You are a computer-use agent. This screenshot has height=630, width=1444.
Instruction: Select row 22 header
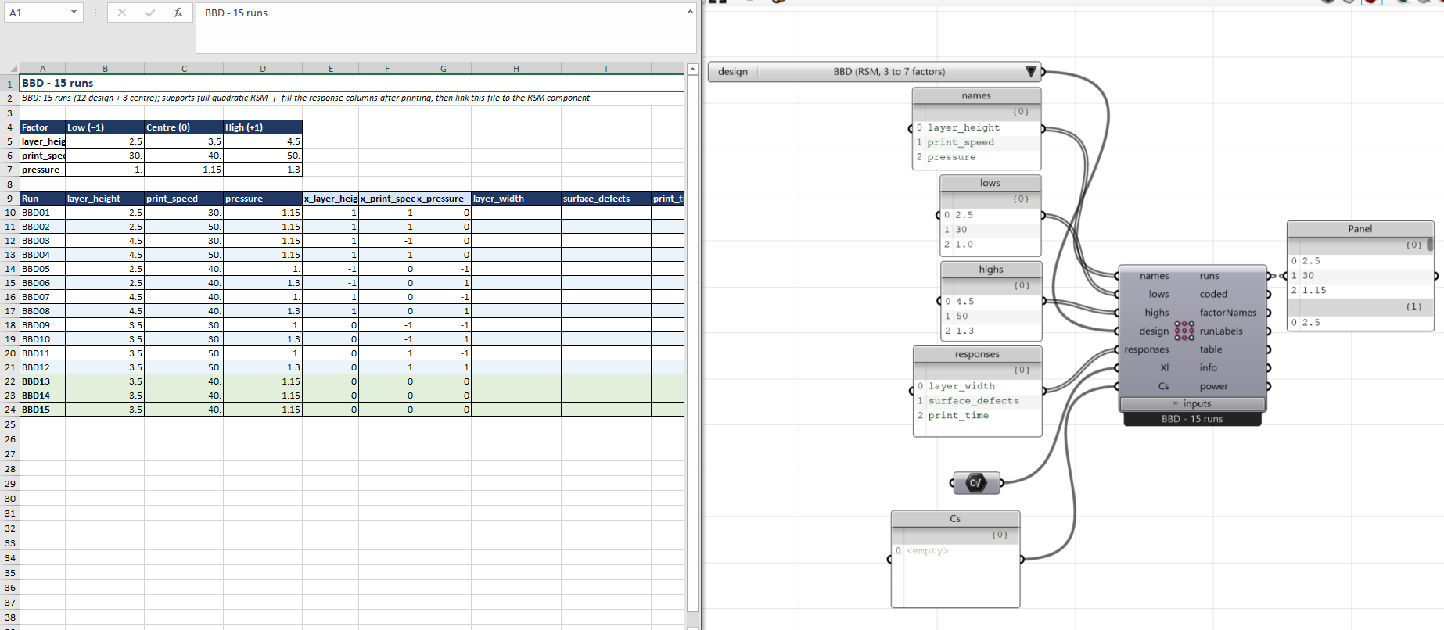[10, 381]
